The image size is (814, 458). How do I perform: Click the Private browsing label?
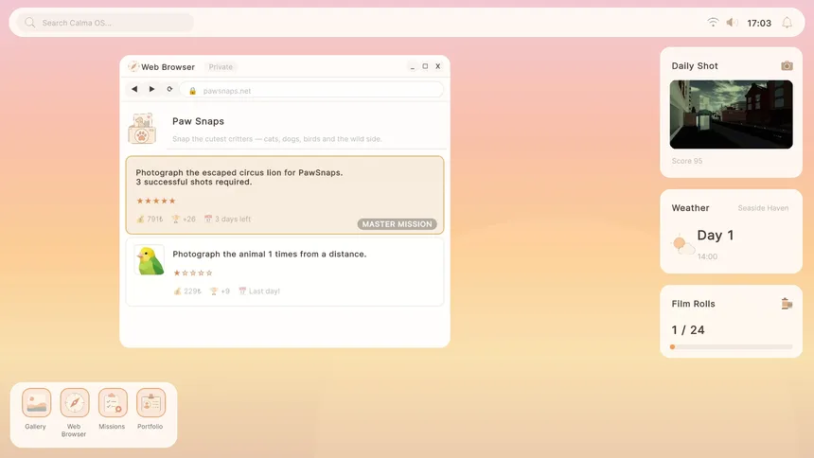[x=221, y=67]
